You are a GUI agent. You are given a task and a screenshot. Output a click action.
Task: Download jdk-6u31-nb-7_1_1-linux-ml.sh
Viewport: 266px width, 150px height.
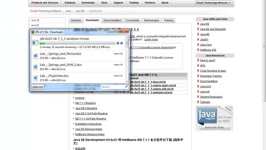tap(148, 82)
